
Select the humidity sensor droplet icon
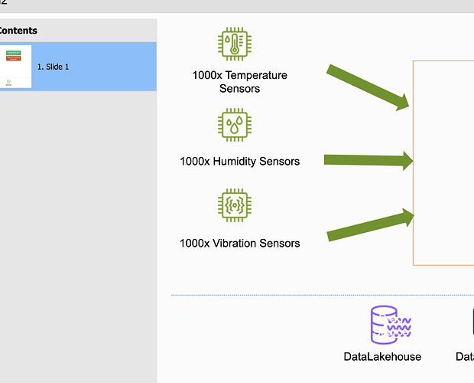pos(235,125)
